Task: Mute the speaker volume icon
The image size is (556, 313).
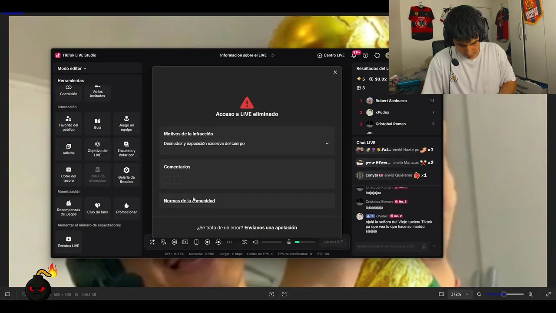Action: coord(256,242)
